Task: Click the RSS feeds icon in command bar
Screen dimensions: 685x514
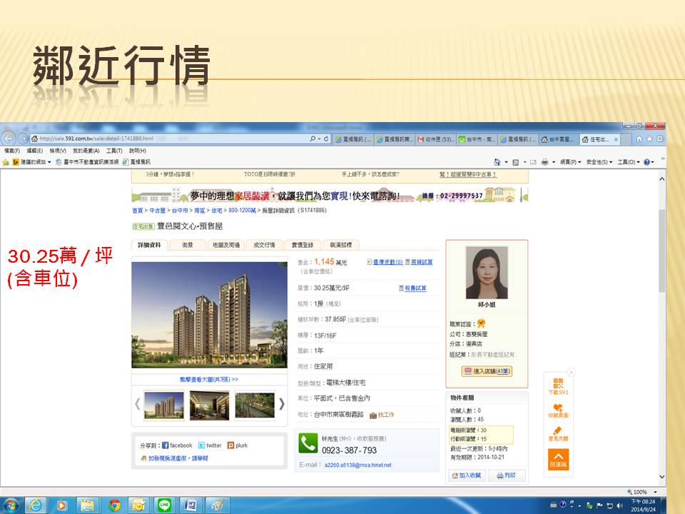Action: tap(515, 162)
